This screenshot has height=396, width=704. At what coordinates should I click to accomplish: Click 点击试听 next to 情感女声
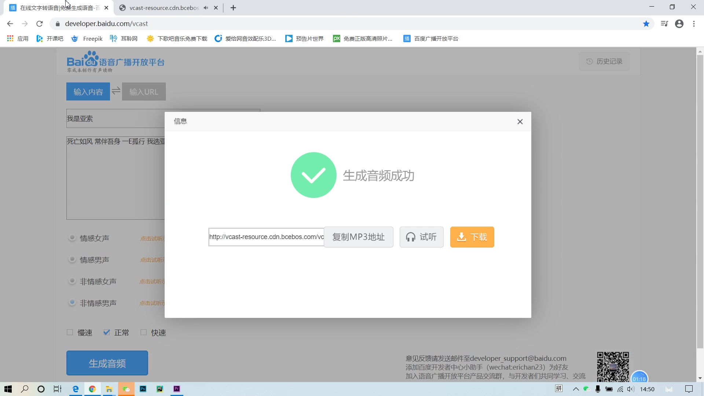tap(152, 238)
